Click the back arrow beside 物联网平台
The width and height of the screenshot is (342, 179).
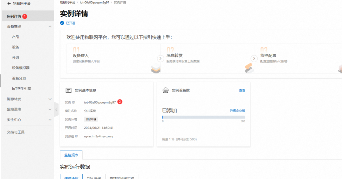coord(9,3)
